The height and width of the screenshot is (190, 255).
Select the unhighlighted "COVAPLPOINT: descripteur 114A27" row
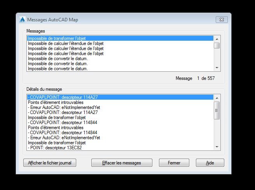[121, 112]
